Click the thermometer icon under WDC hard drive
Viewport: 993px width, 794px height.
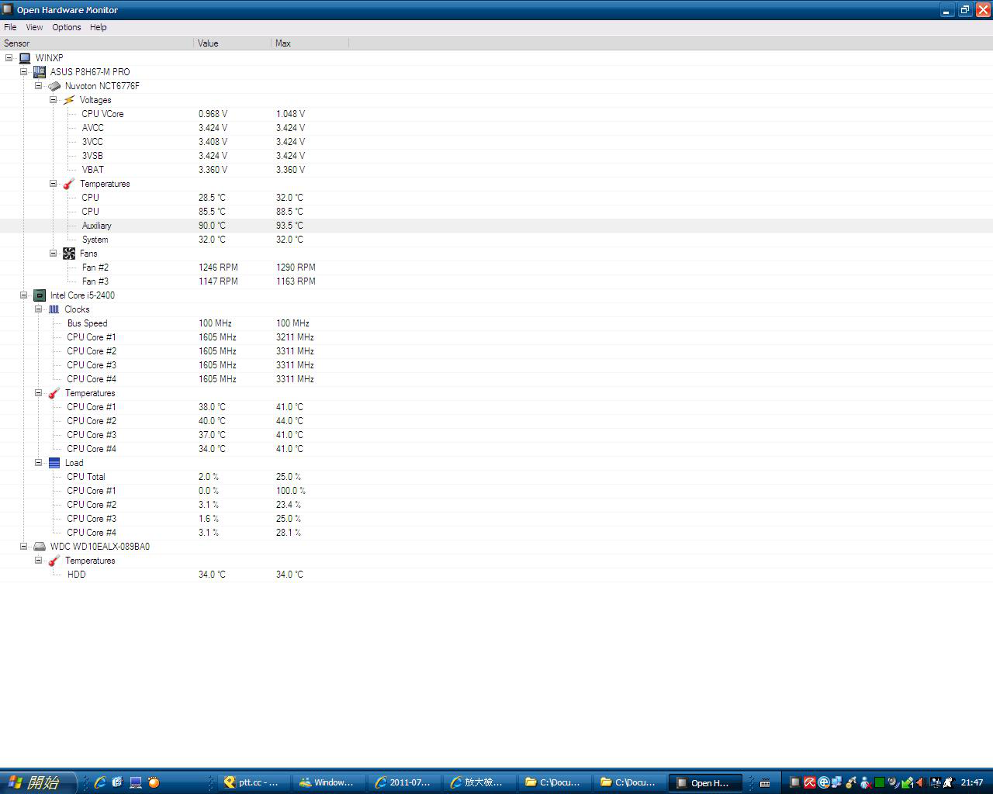(x=54, y=561)
